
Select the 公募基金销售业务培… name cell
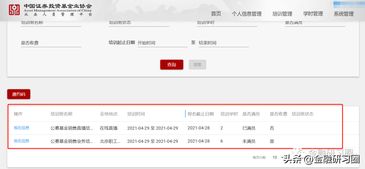(x=72, y=141)
